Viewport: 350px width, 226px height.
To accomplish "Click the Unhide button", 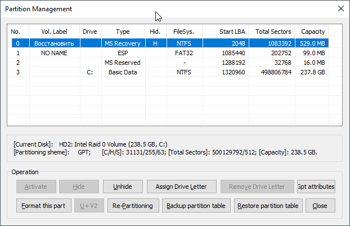I will pyautogui.click(x=123, y=187).
